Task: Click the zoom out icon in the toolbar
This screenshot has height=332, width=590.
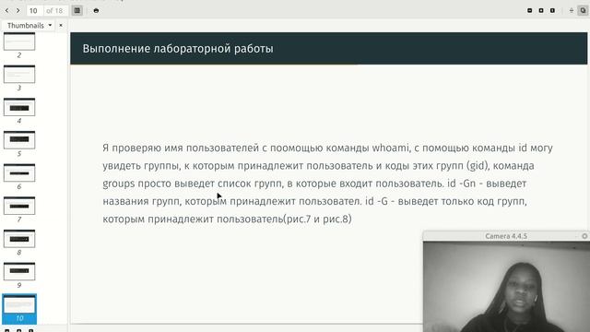Action: point(530,10)
